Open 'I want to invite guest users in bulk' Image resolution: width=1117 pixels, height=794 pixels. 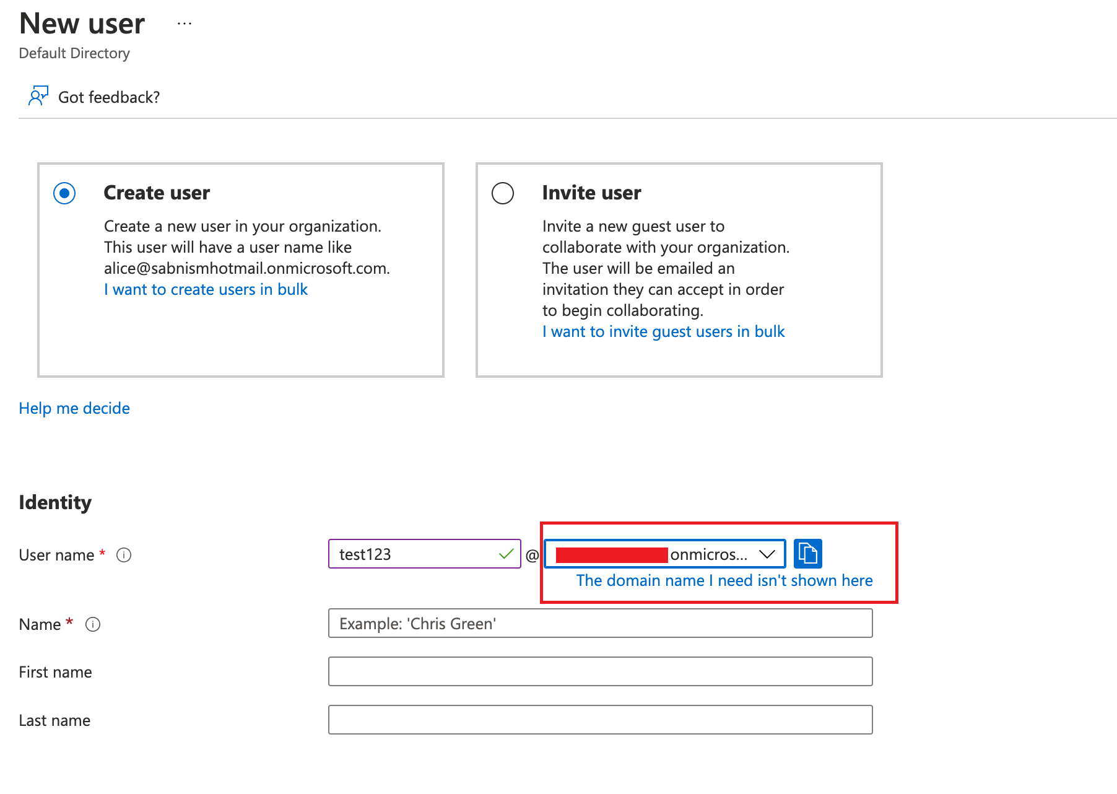click(x=663, y=331)
